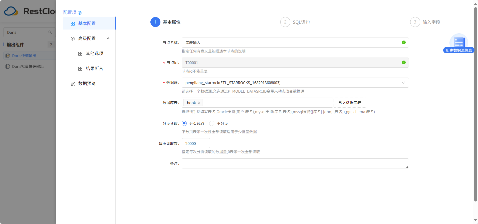Click the green check in 节点名称 field
Screen dimensions: 478x224
pyautogui.click(x=404, y=43)
